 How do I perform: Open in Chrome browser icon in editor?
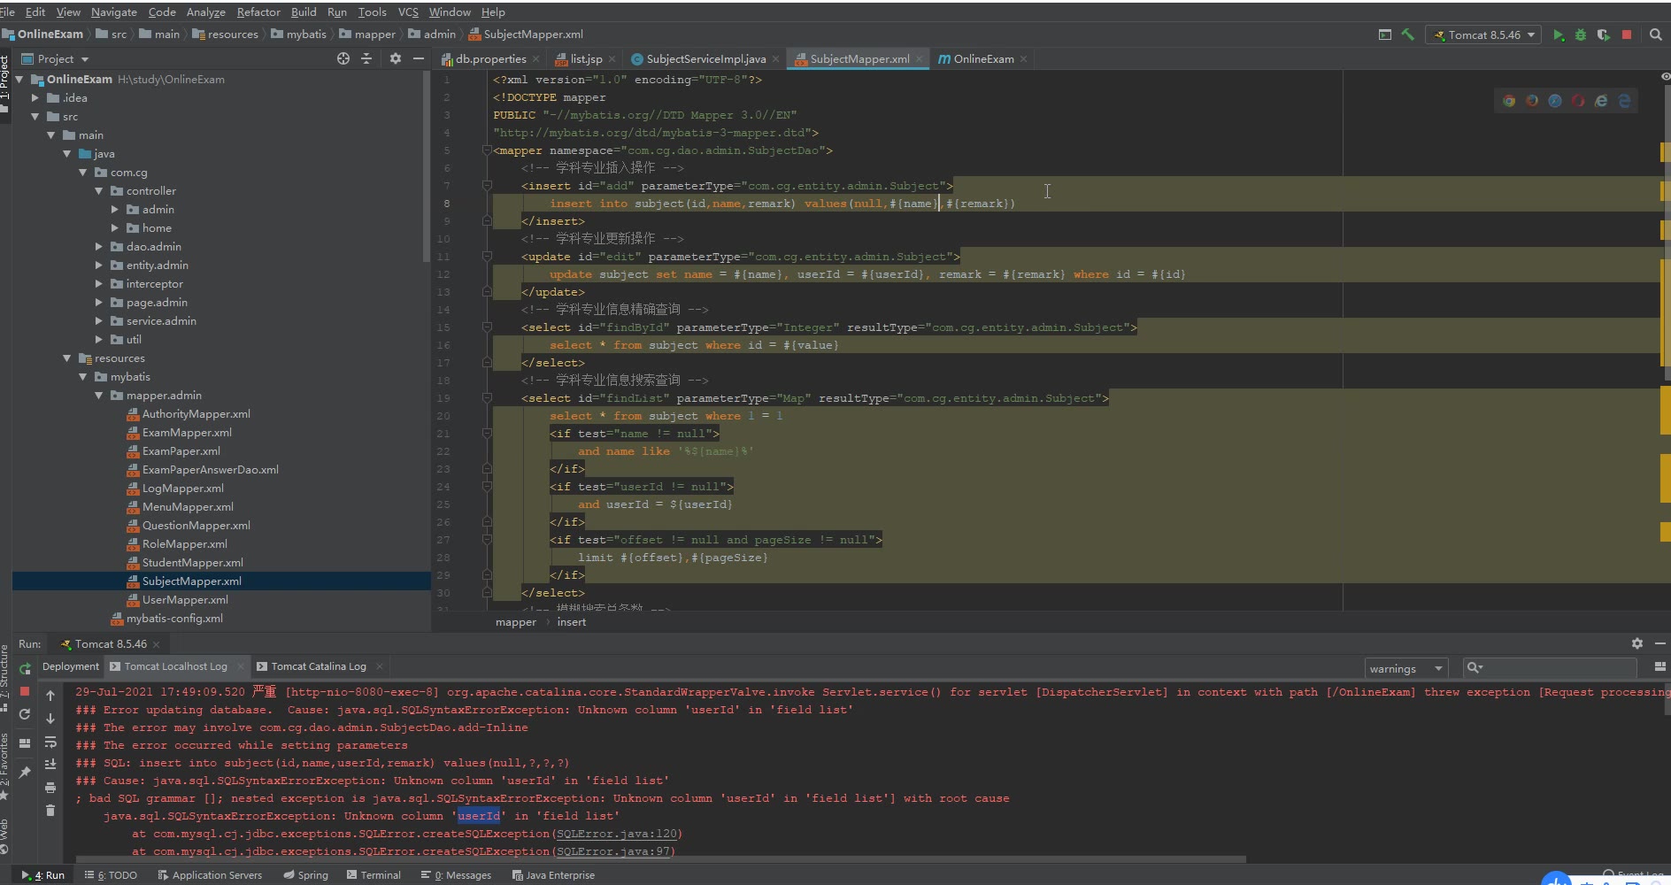tap(1509, 101)
